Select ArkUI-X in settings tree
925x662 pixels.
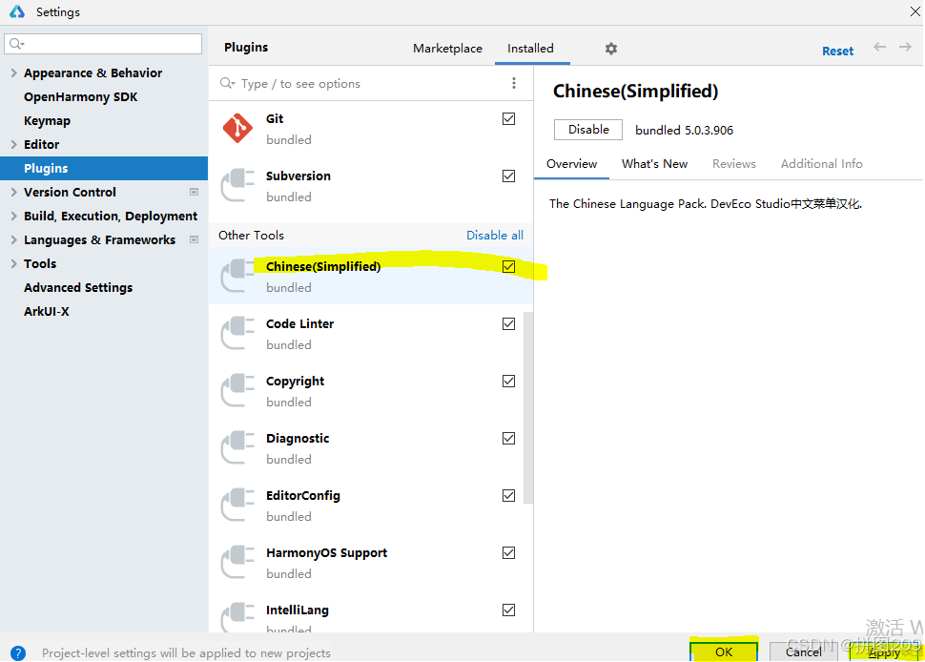pos(46,311)
